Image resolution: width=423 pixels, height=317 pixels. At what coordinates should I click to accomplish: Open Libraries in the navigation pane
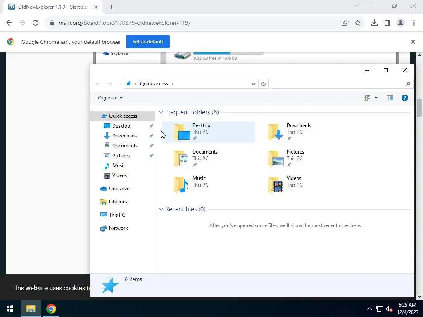(x=123, y=202)
